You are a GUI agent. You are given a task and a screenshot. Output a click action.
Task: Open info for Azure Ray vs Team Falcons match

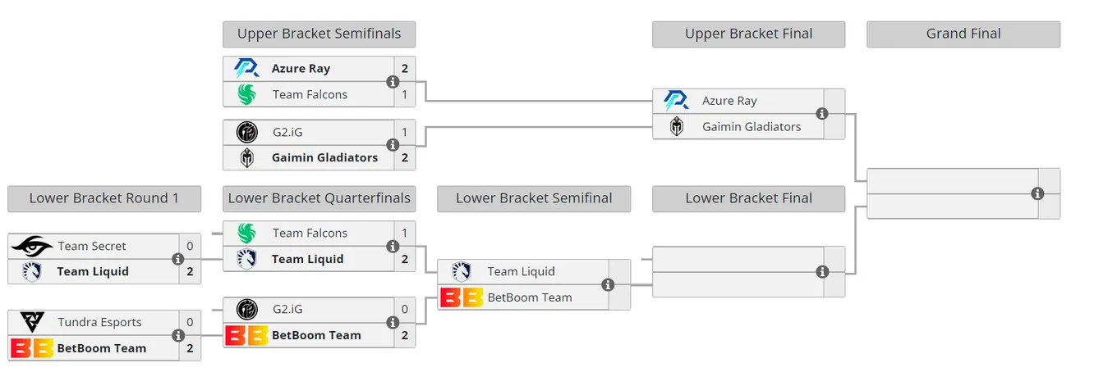393,82
